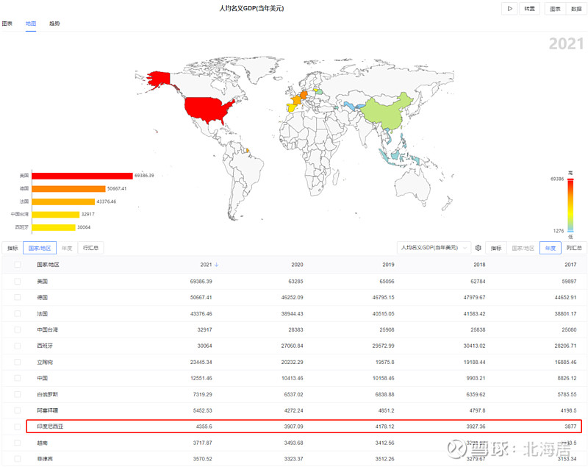Select right-side 年度 column option
The image size is (588, 467).
coord(550,248)
